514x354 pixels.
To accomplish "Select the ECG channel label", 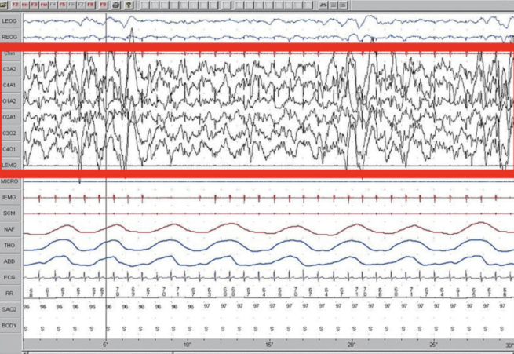I will click(x=10, y=277).
